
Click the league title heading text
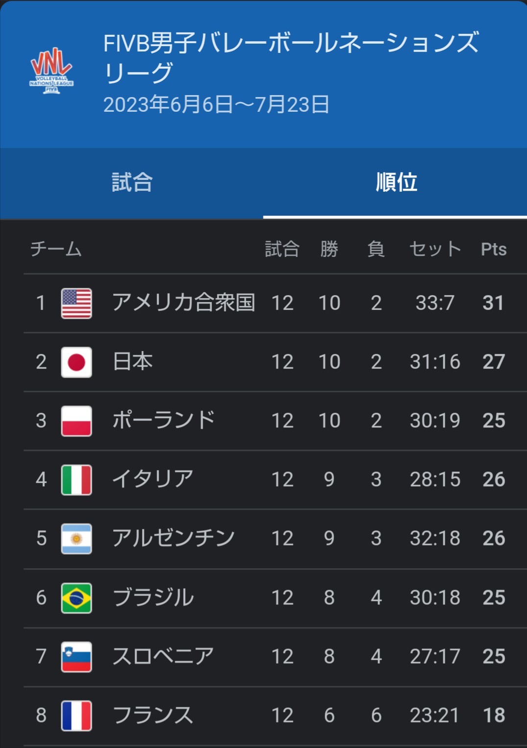[x=291, y=57]
